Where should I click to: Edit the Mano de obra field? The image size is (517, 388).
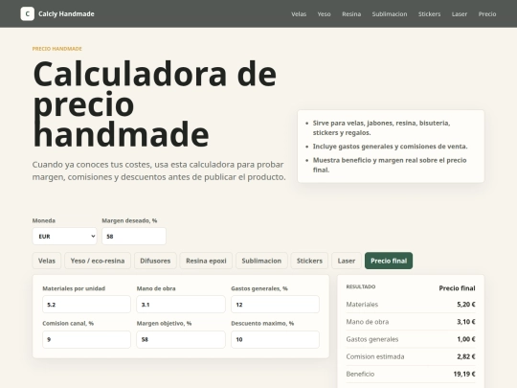click(181, 305)
